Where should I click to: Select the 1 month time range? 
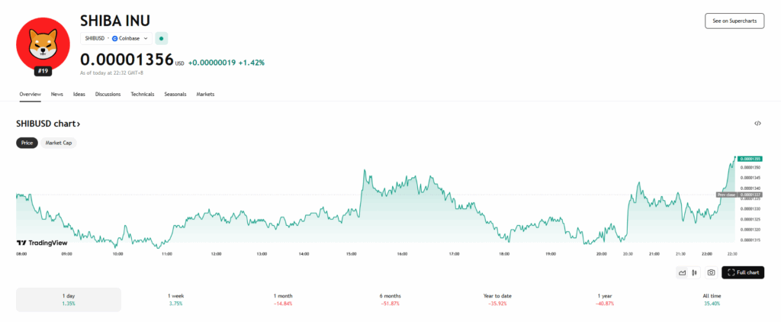(283, 299)
